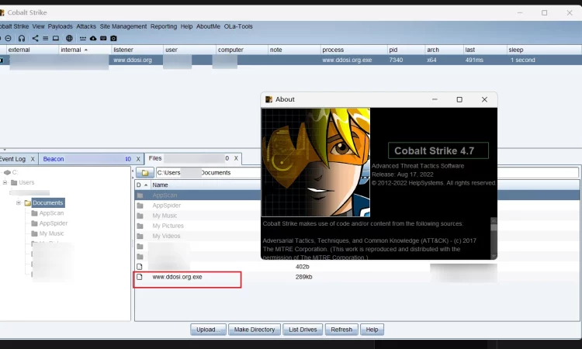Viewport: 582px width, 349px height.
Task: Sort sessions by the process column
Action: (x=353, y=50)
